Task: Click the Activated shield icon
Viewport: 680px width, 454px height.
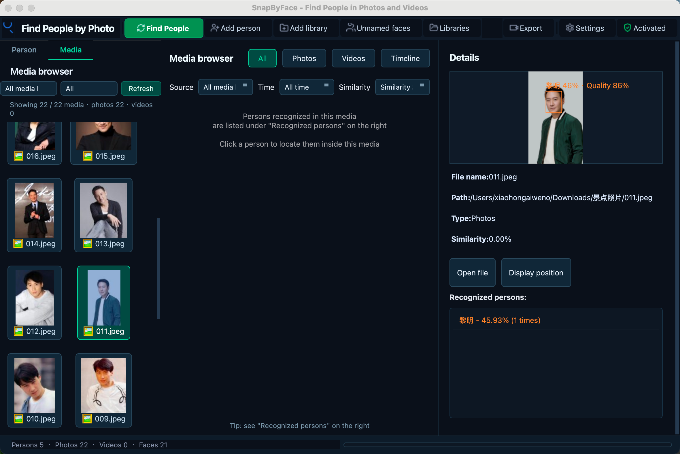Action: (x=627, y=28)
